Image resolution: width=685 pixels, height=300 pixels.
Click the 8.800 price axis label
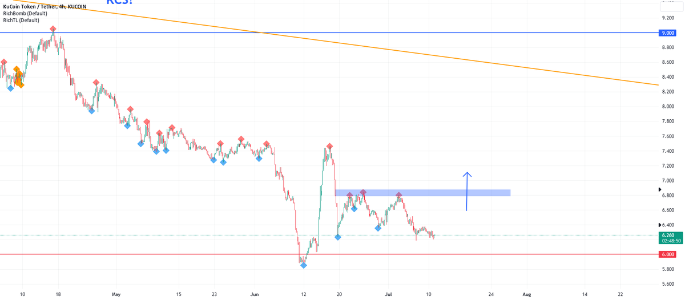click(x=668, y=47)
